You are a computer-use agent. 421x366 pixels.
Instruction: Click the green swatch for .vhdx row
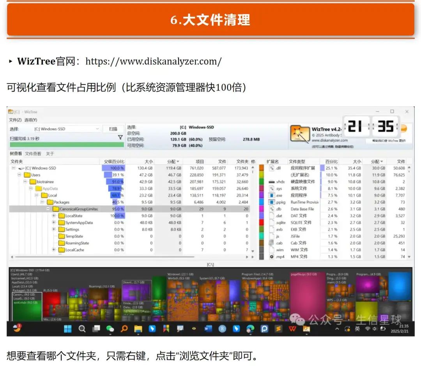point(262,182)
